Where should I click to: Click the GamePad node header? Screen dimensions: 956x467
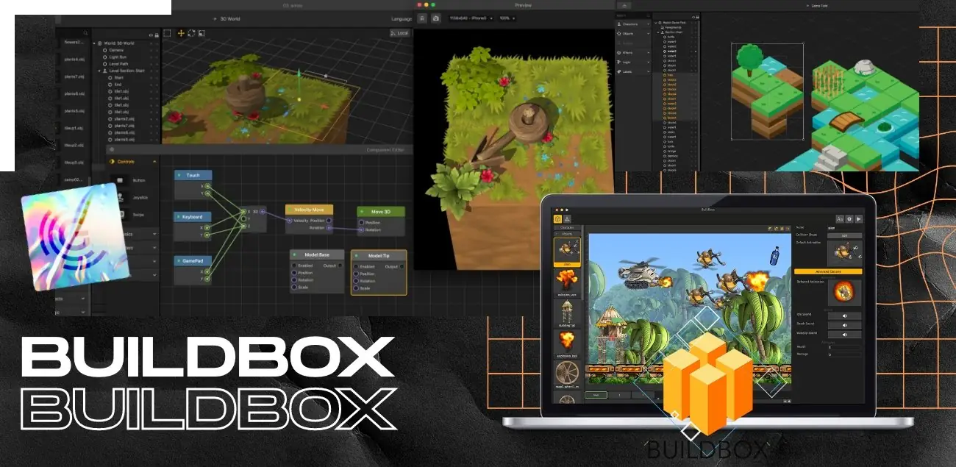coord(193,260)
